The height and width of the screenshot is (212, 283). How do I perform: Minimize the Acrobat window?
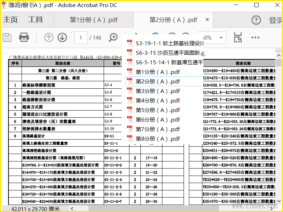pos(236,5)
